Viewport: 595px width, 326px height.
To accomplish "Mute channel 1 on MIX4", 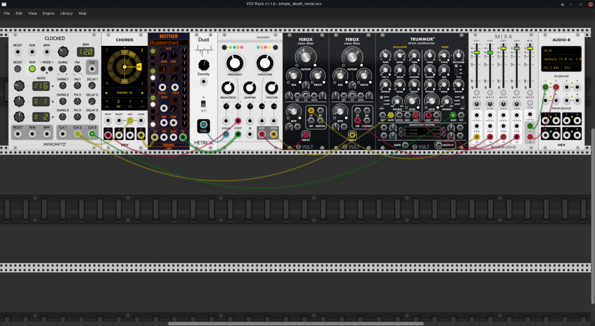I will (x=476, y=92).
